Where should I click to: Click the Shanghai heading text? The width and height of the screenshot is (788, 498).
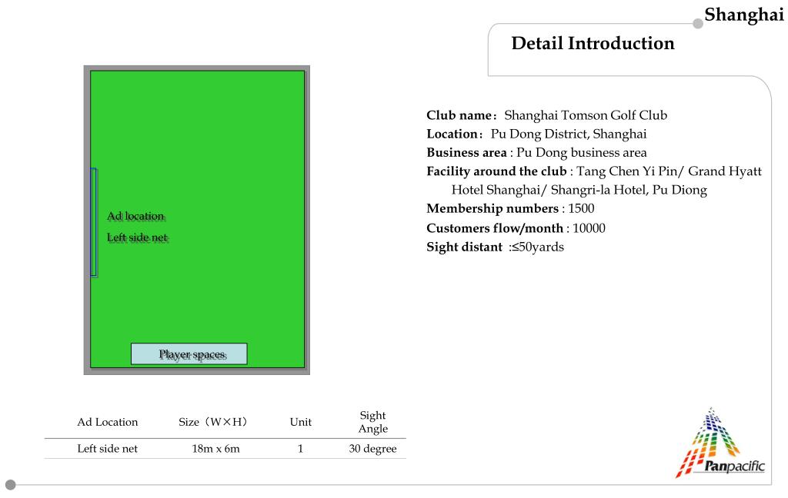coord(744,15)
